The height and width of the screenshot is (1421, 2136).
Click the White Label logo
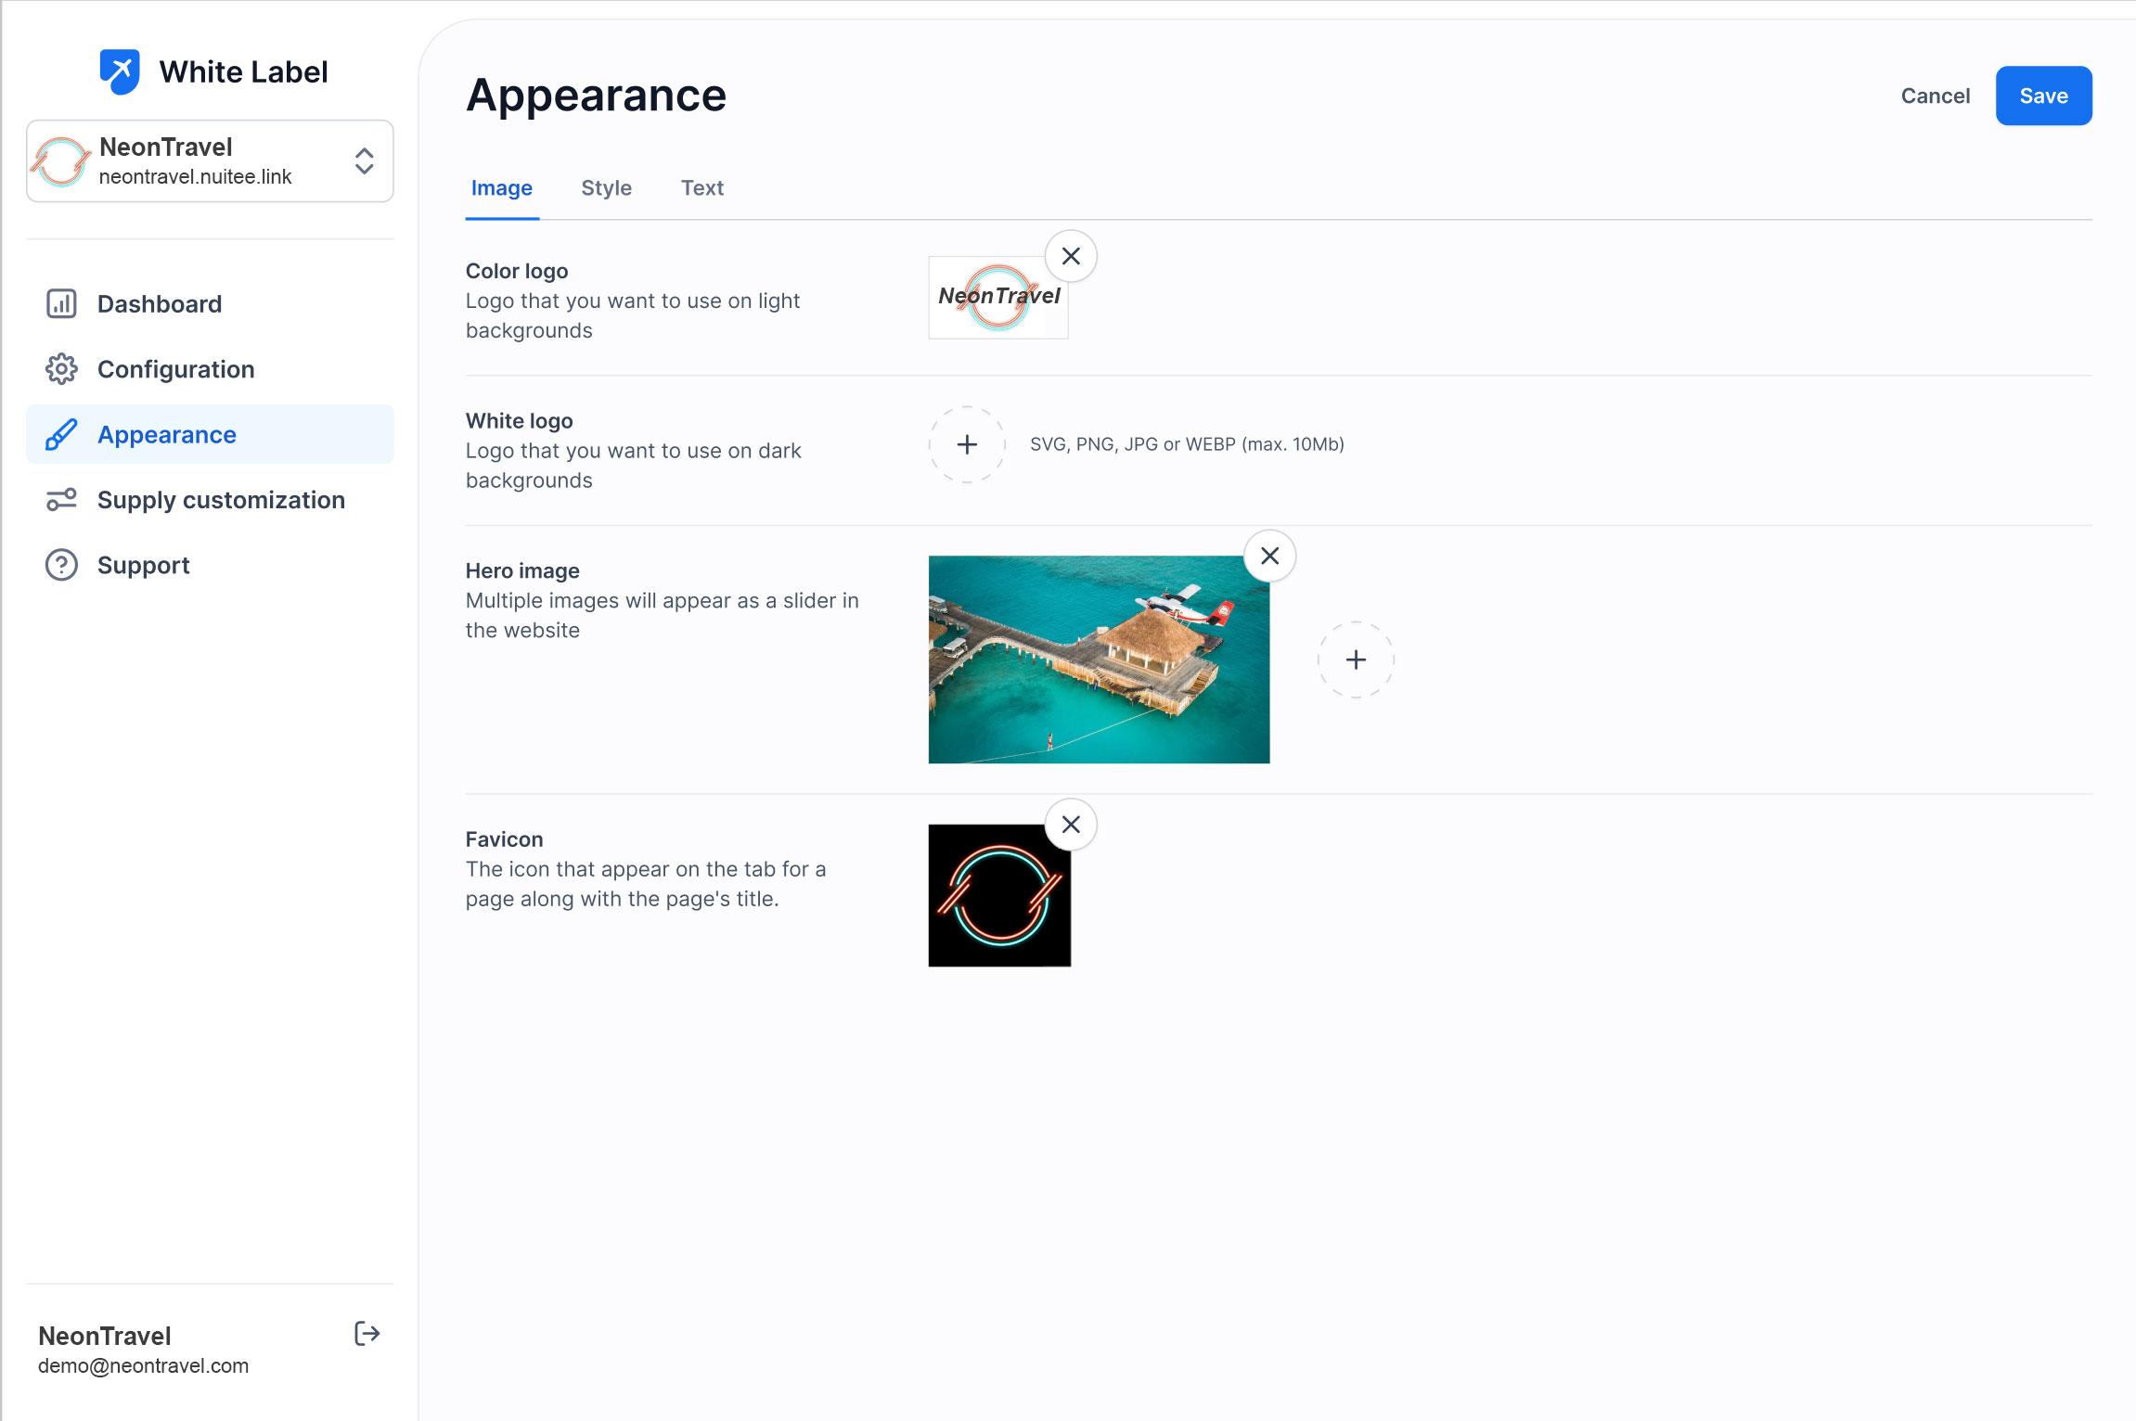pyautogui.click(x=120, y=71)
